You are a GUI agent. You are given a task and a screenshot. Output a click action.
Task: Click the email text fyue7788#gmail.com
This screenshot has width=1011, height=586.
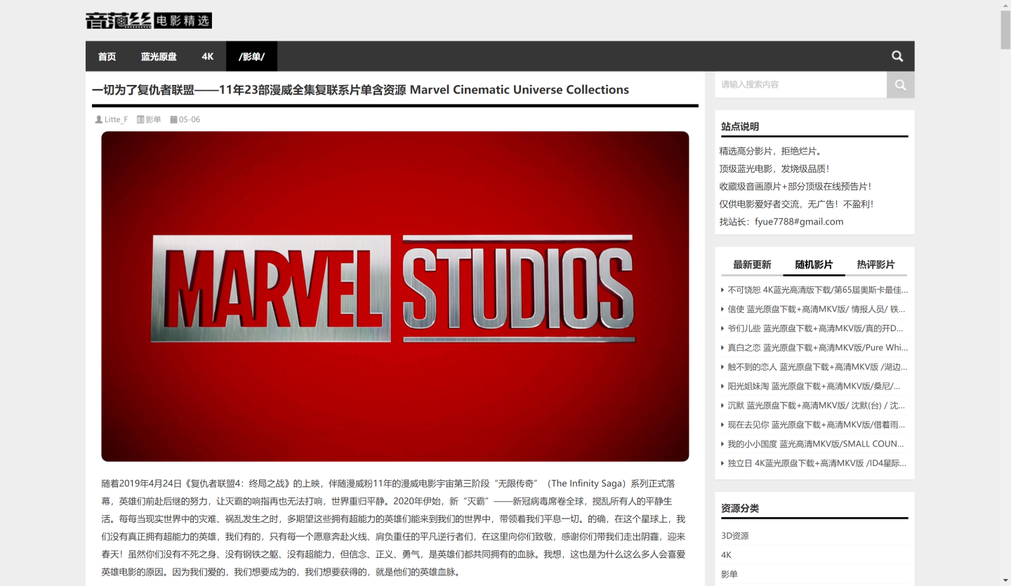click(799, 222)
